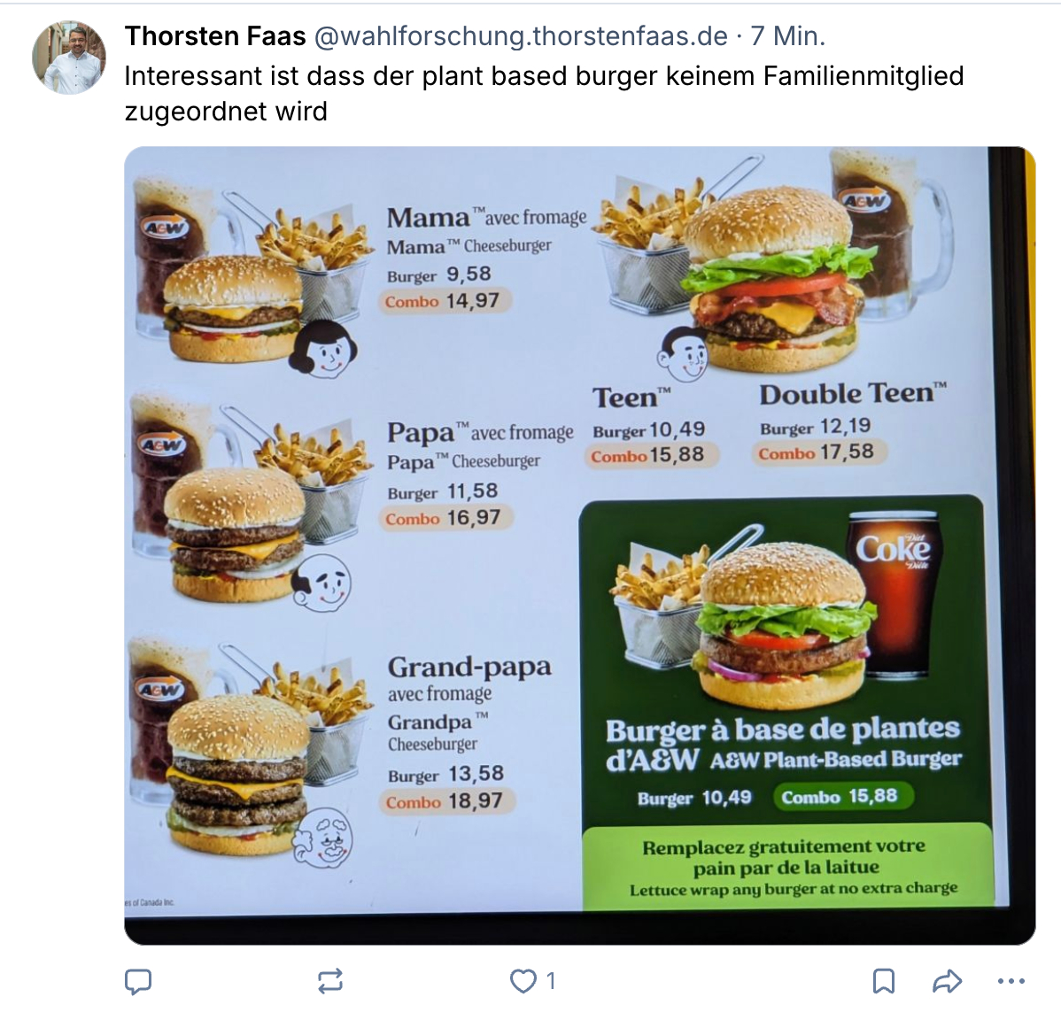Viewport: 1061px width, 1020px height.
Task: Click the 7 Min. timestamp
Action: point(787,36)
